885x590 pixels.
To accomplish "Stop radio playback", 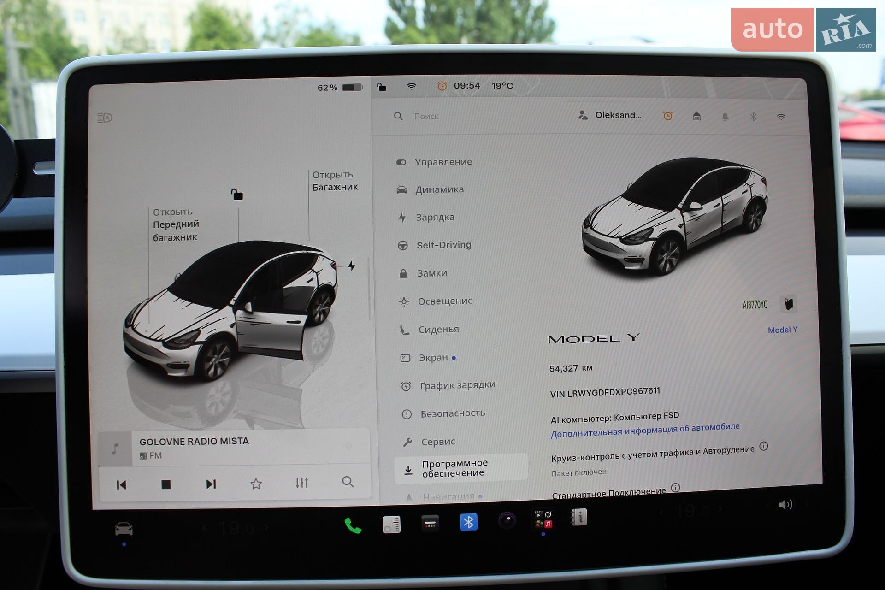I will 166,484.
